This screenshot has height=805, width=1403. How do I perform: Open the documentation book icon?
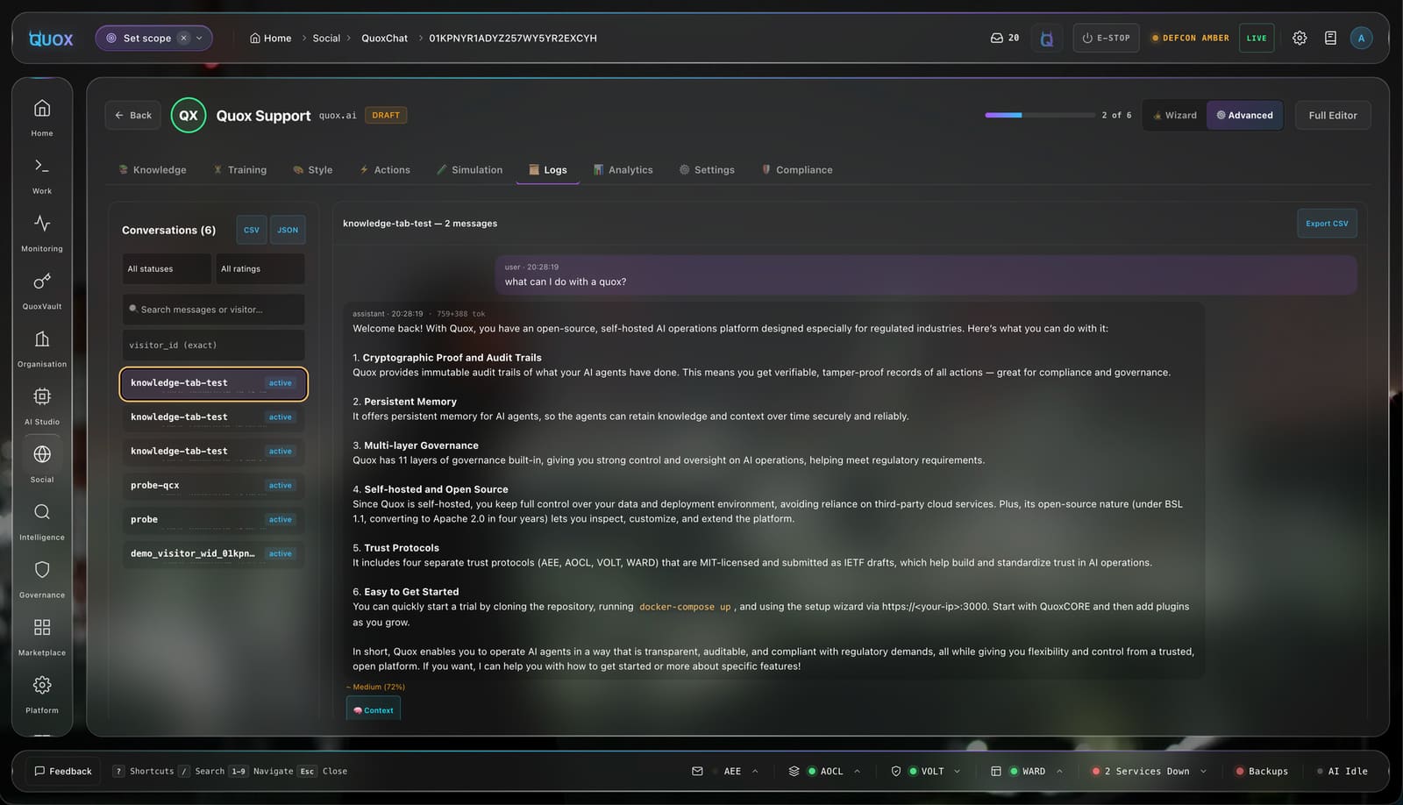pyautogui.click(x=1330, y=38)
